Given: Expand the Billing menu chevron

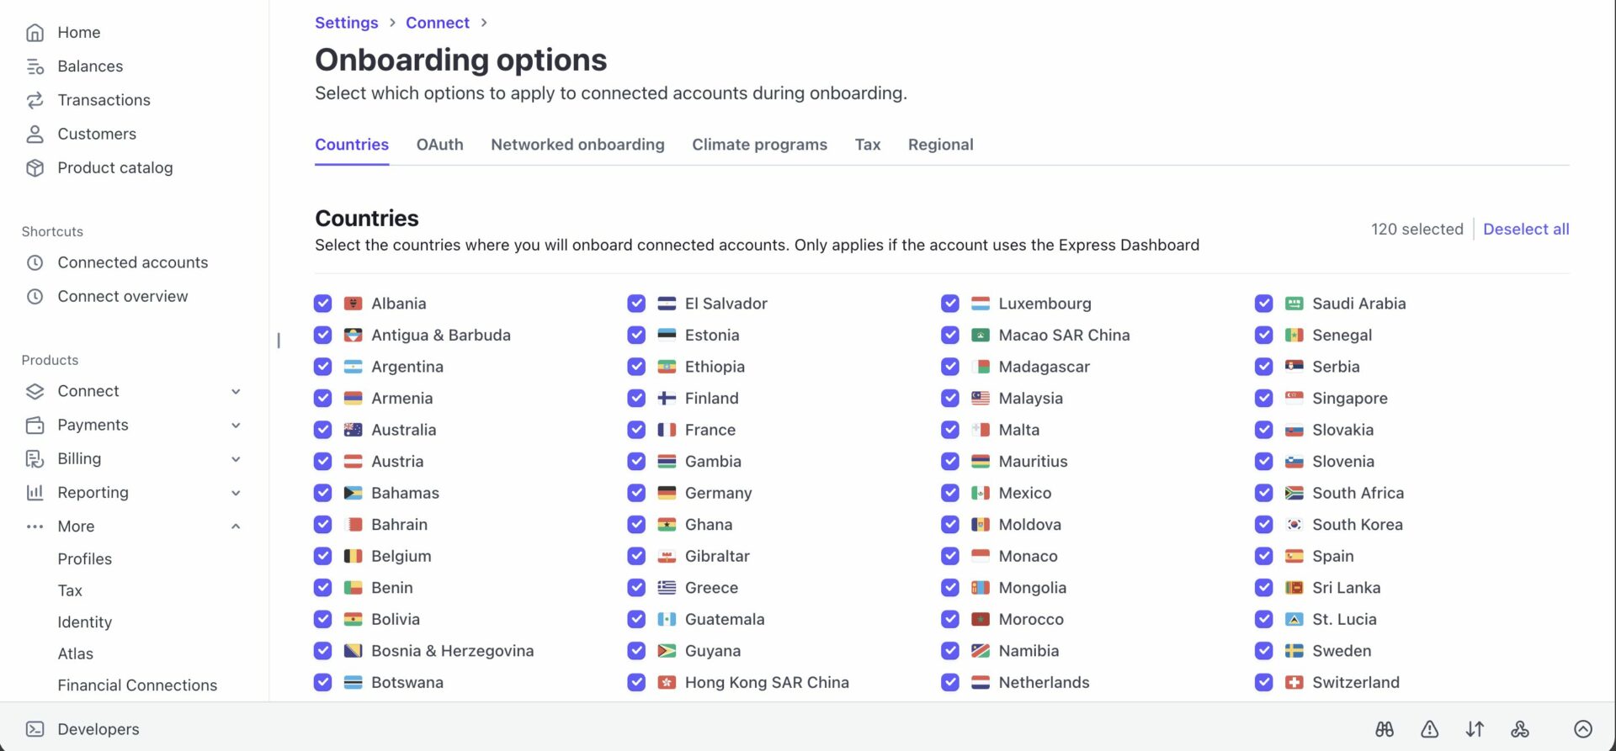Looking at the screenshot, I should point(236,459).
